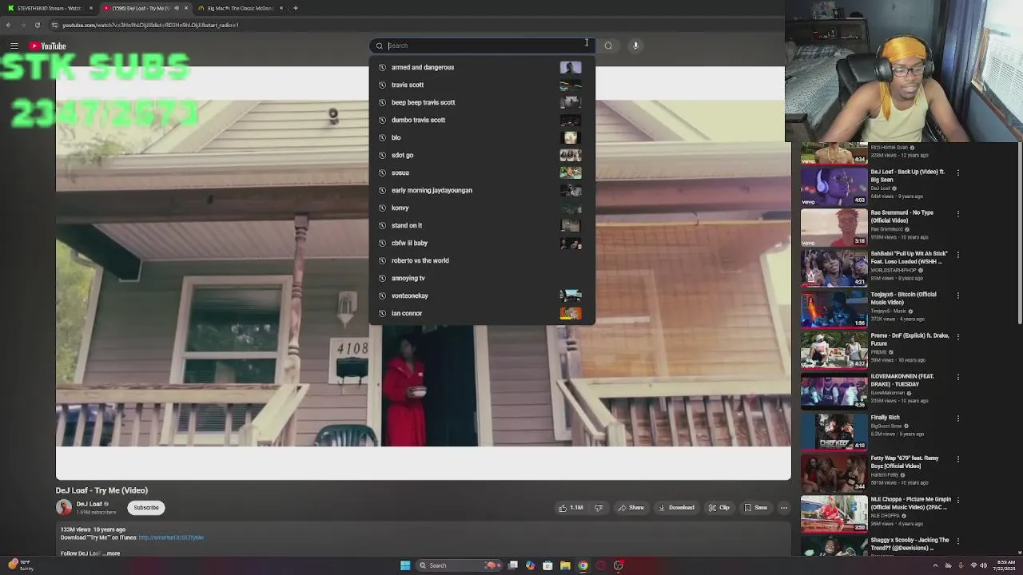Select suggestion 'sdot go'
Image resolution: width=1023 pixels, height=575 pixels.
[482, 155]
